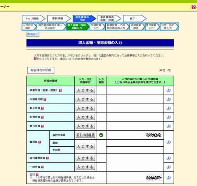
Task: Click green checkmark in 公的年金等 row
Action: click(x=101, y=135)
